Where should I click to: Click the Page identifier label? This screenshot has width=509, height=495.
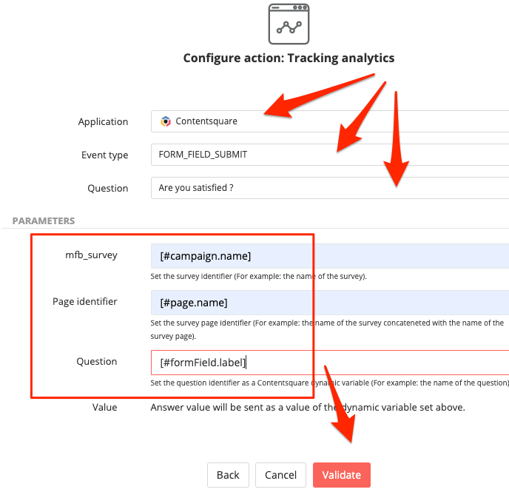85,302
